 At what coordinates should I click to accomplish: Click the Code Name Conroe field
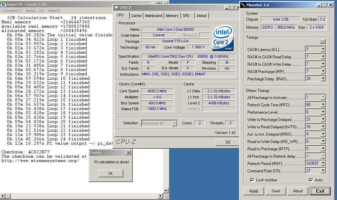pyautogui.click(x=158, y=35)
